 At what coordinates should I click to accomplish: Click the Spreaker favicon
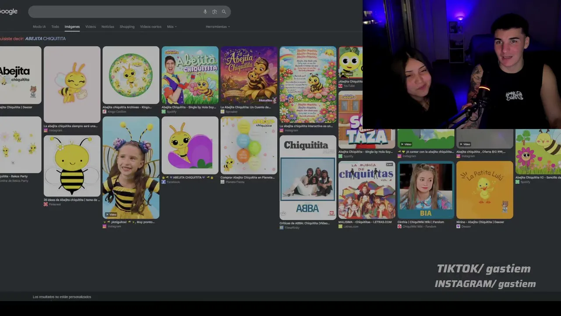(x=222, y=112)
